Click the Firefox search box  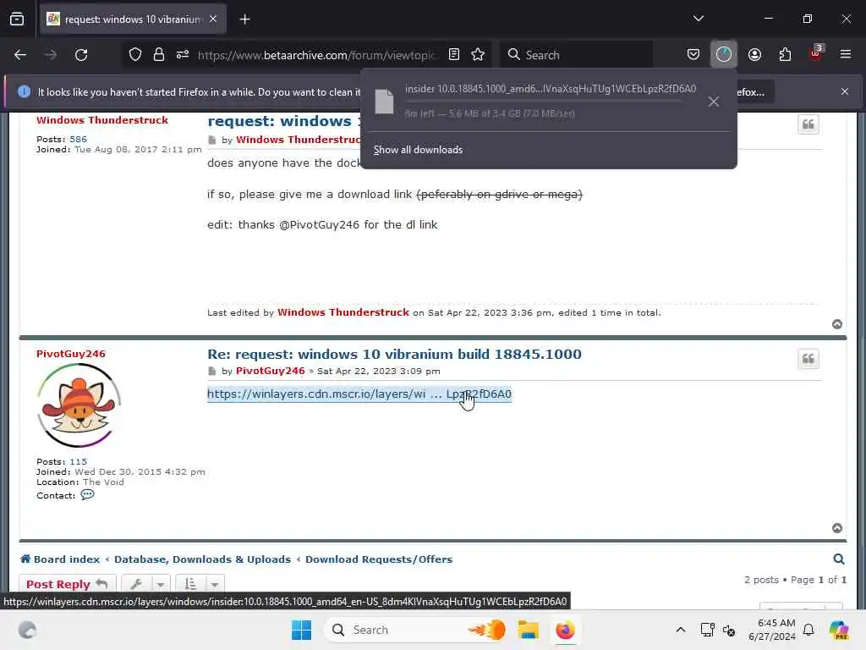[x=577, y=55]
